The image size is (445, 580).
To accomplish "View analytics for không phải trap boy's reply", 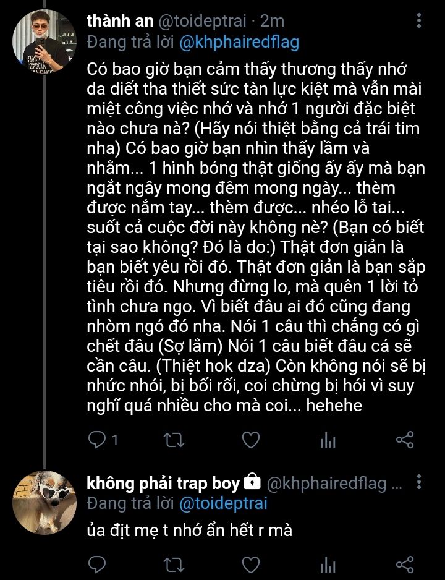I will point(327,564).
